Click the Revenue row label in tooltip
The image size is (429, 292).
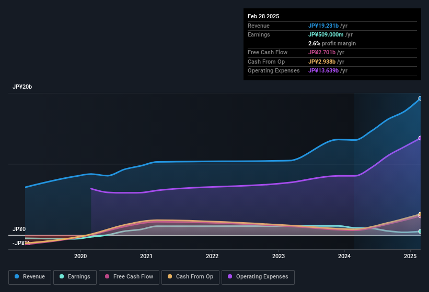pos(259,26)
